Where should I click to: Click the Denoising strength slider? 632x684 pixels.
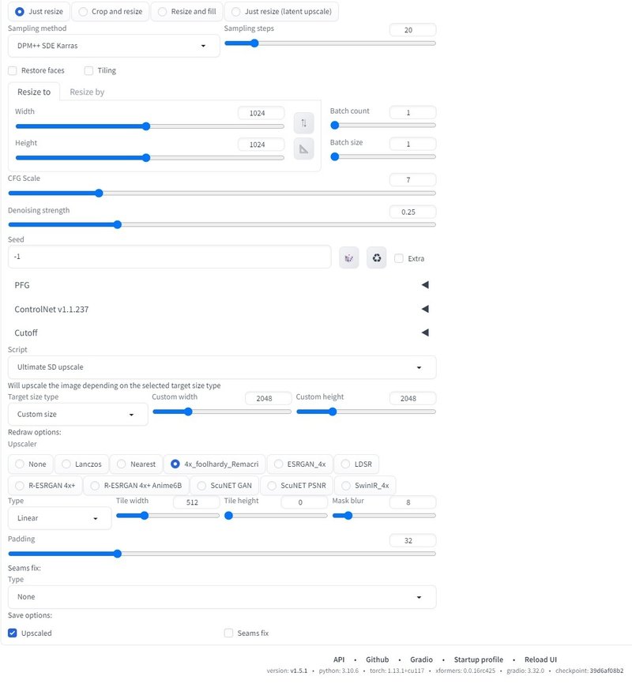(x=221, y=224)
